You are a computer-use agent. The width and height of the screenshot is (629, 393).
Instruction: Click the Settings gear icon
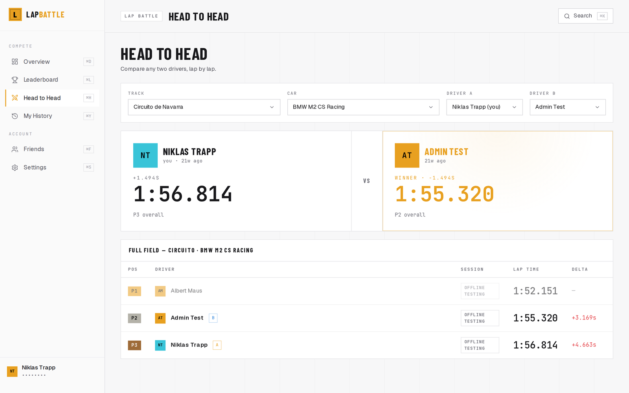point(15,167)
